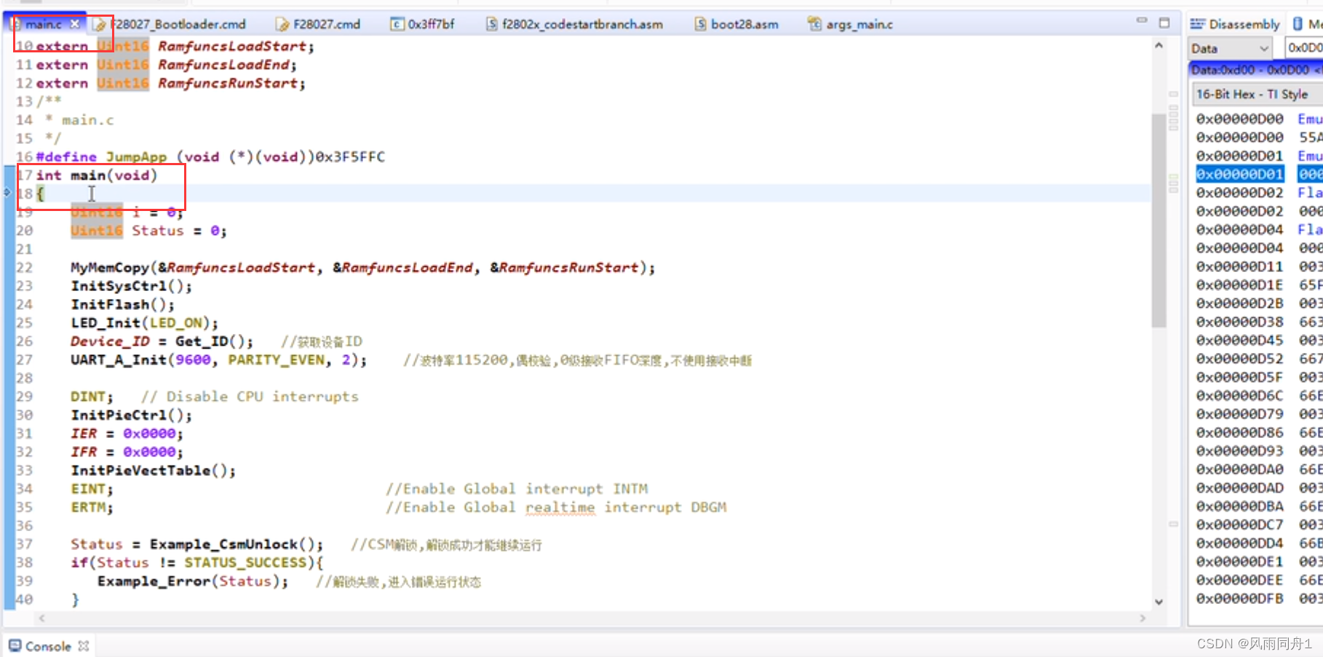Click the RamfuncsLoadEnd extern declaration
The height and width of the screenshot is (657, 1323).
pyautogui.click(x=167, y=65)
